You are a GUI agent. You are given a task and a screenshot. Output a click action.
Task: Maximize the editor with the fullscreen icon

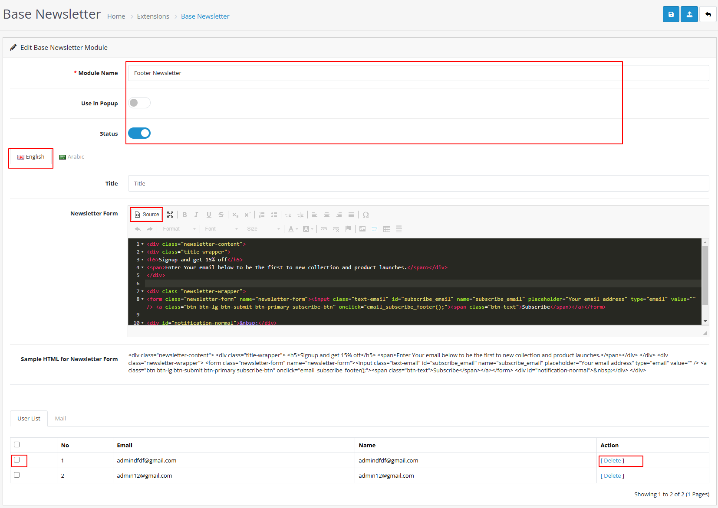tap(170, 215)
